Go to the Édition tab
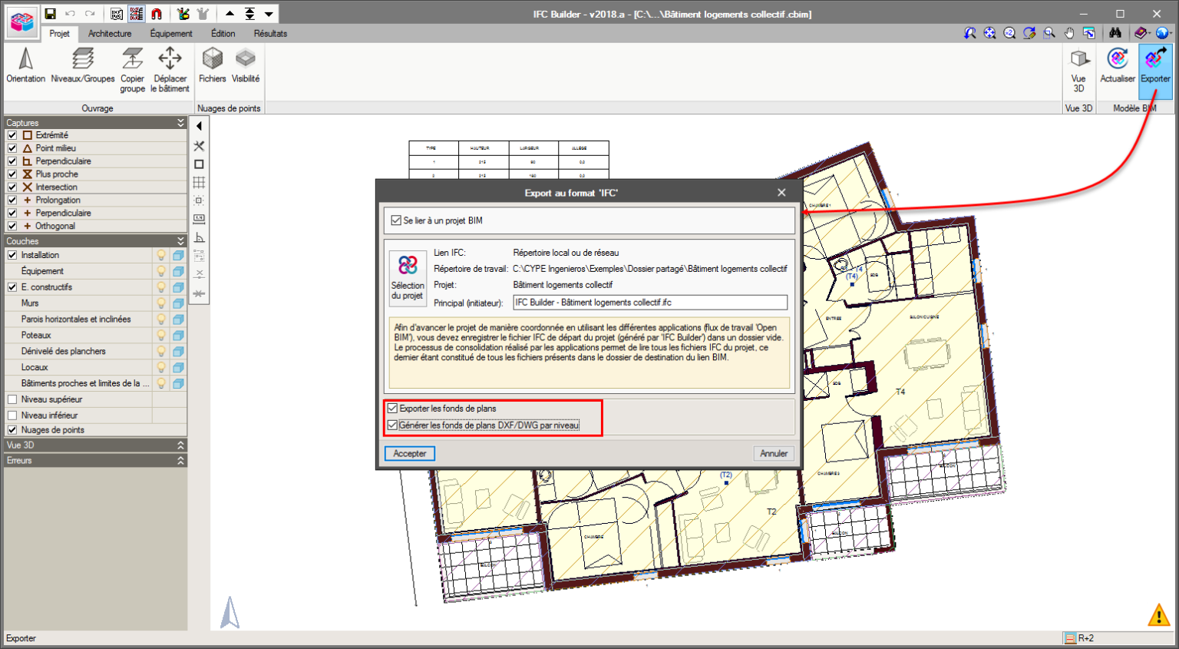This screenshot has height=649, width=1179. click(223, 34)
